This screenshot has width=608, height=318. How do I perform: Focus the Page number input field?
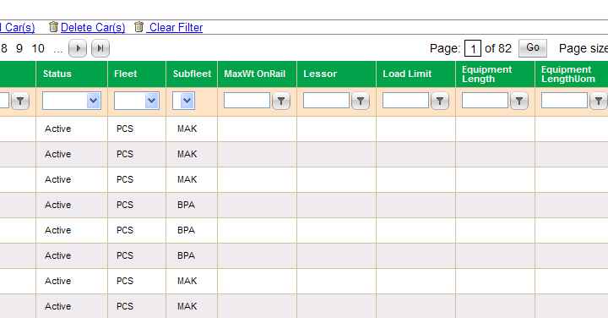click(x=473, y=48)
